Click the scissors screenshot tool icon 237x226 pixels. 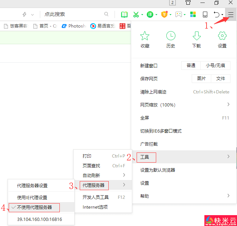[136, 14]
